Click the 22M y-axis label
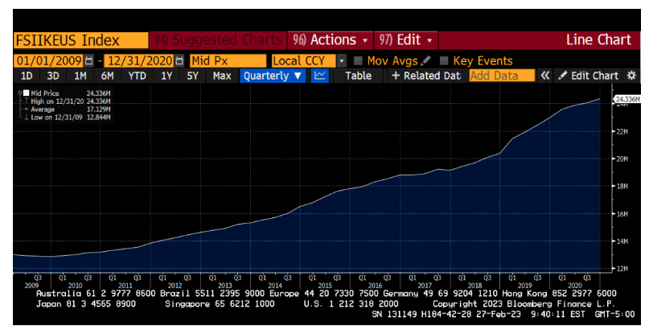 (622, 132)
